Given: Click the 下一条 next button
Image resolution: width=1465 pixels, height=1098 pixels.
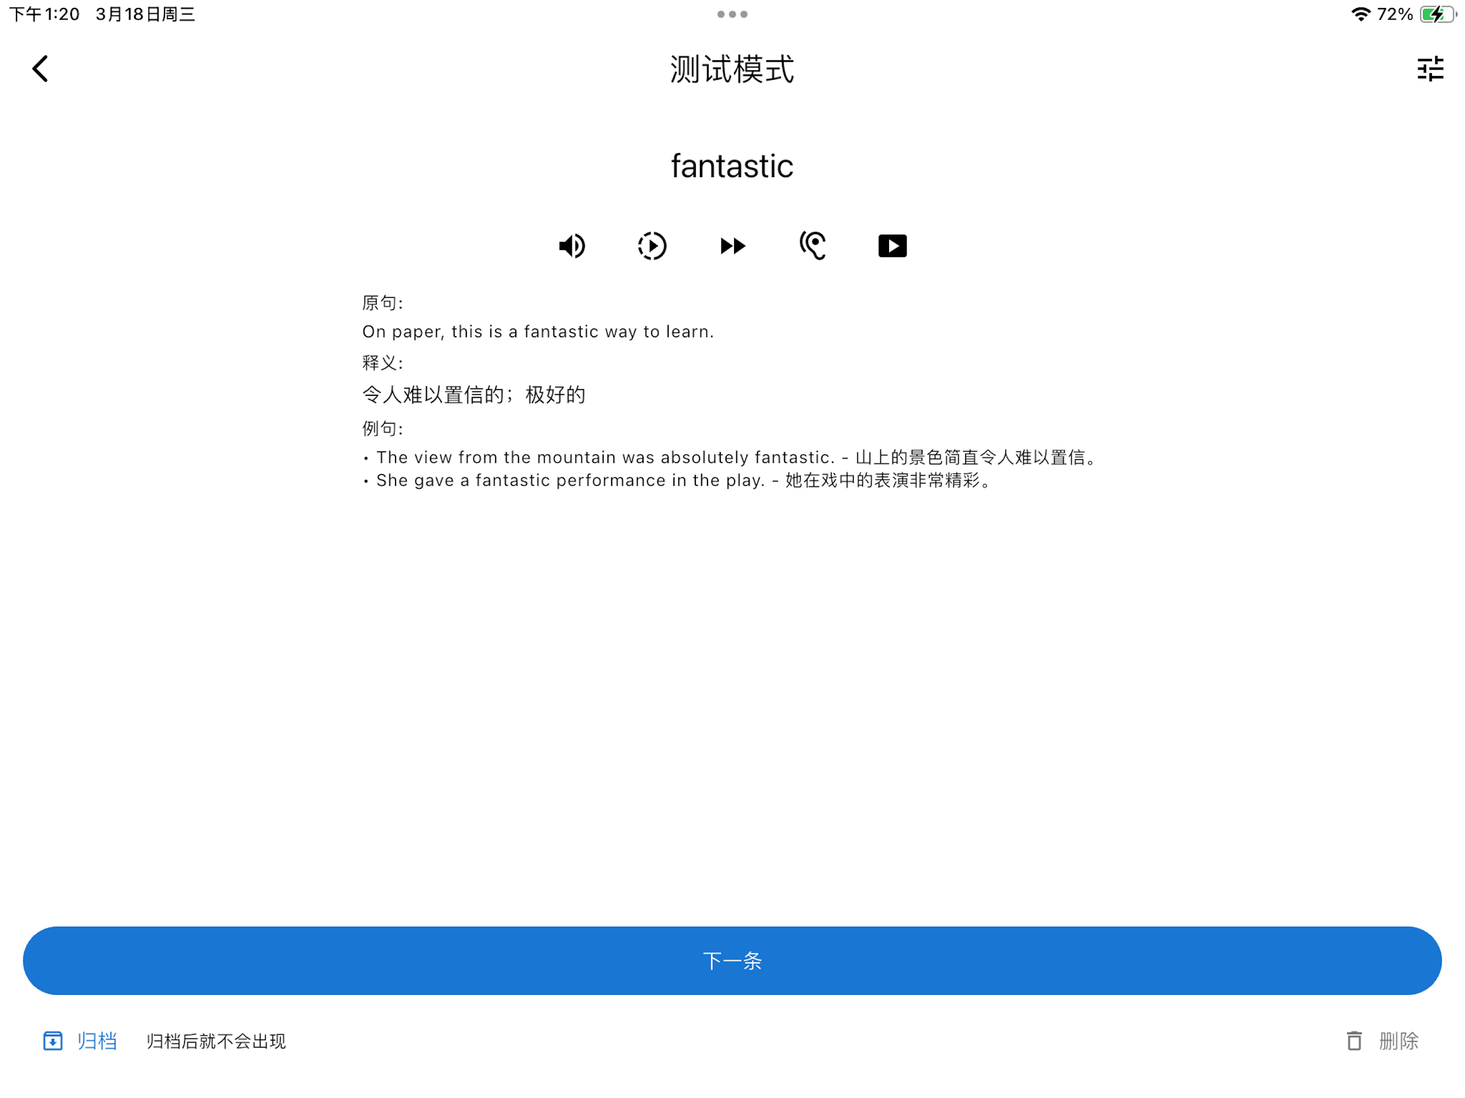Looking at the screenshot, I should point(732,960).
